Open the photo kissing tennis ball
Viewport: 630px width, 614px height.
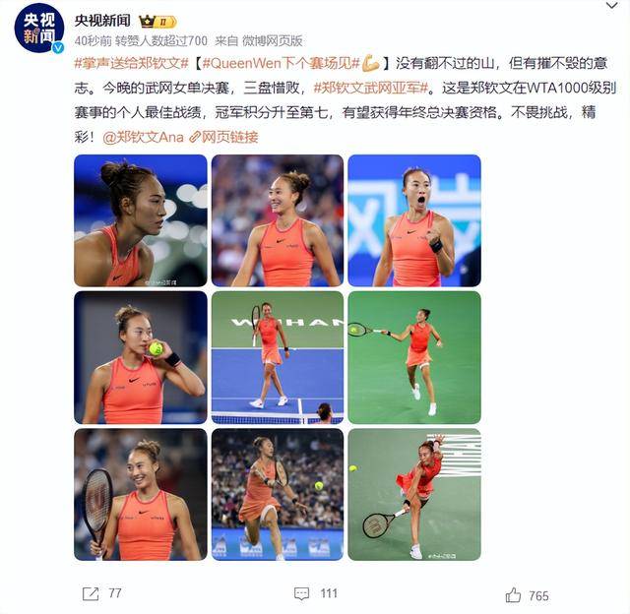click(x=141, y=357)
